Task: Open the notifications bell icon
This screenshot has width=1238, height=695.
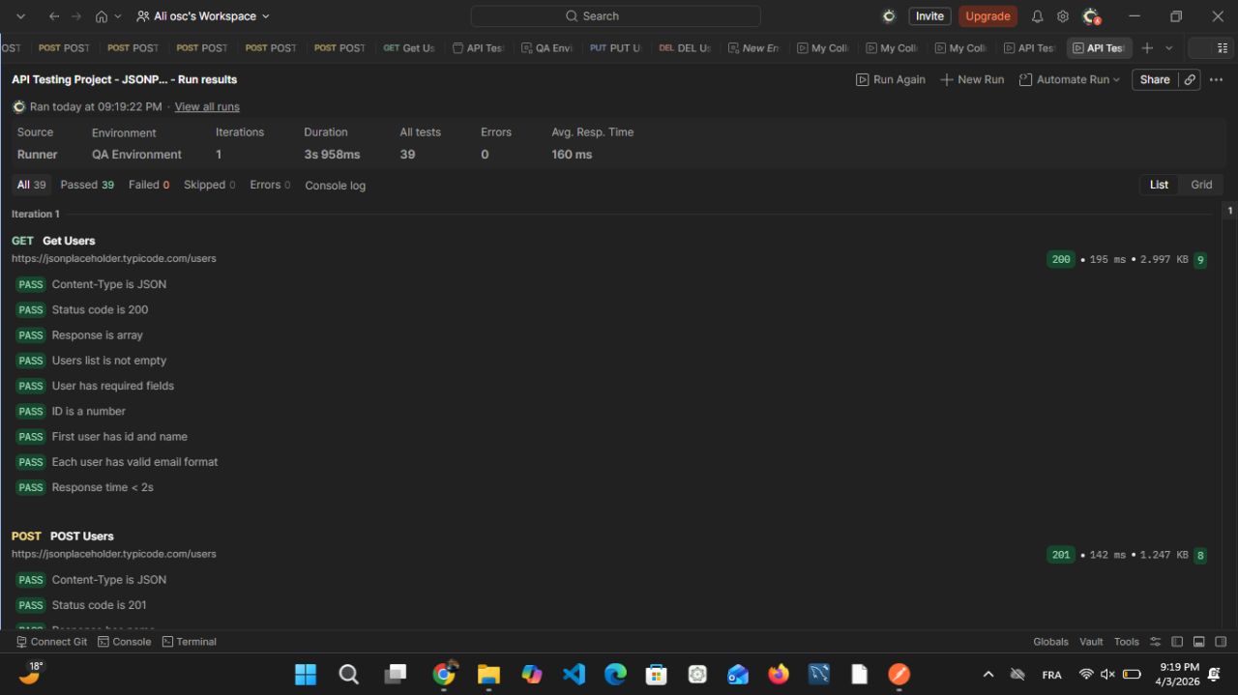Action: click(x=1037, y=16)
